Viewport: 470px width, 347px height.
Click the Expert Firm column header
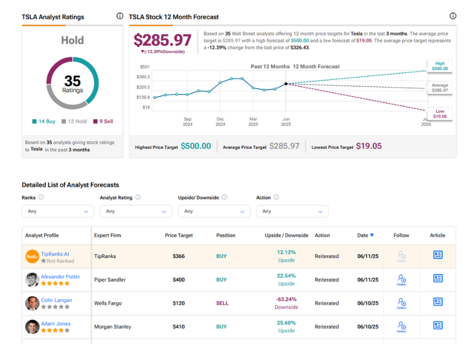(108, 235)
